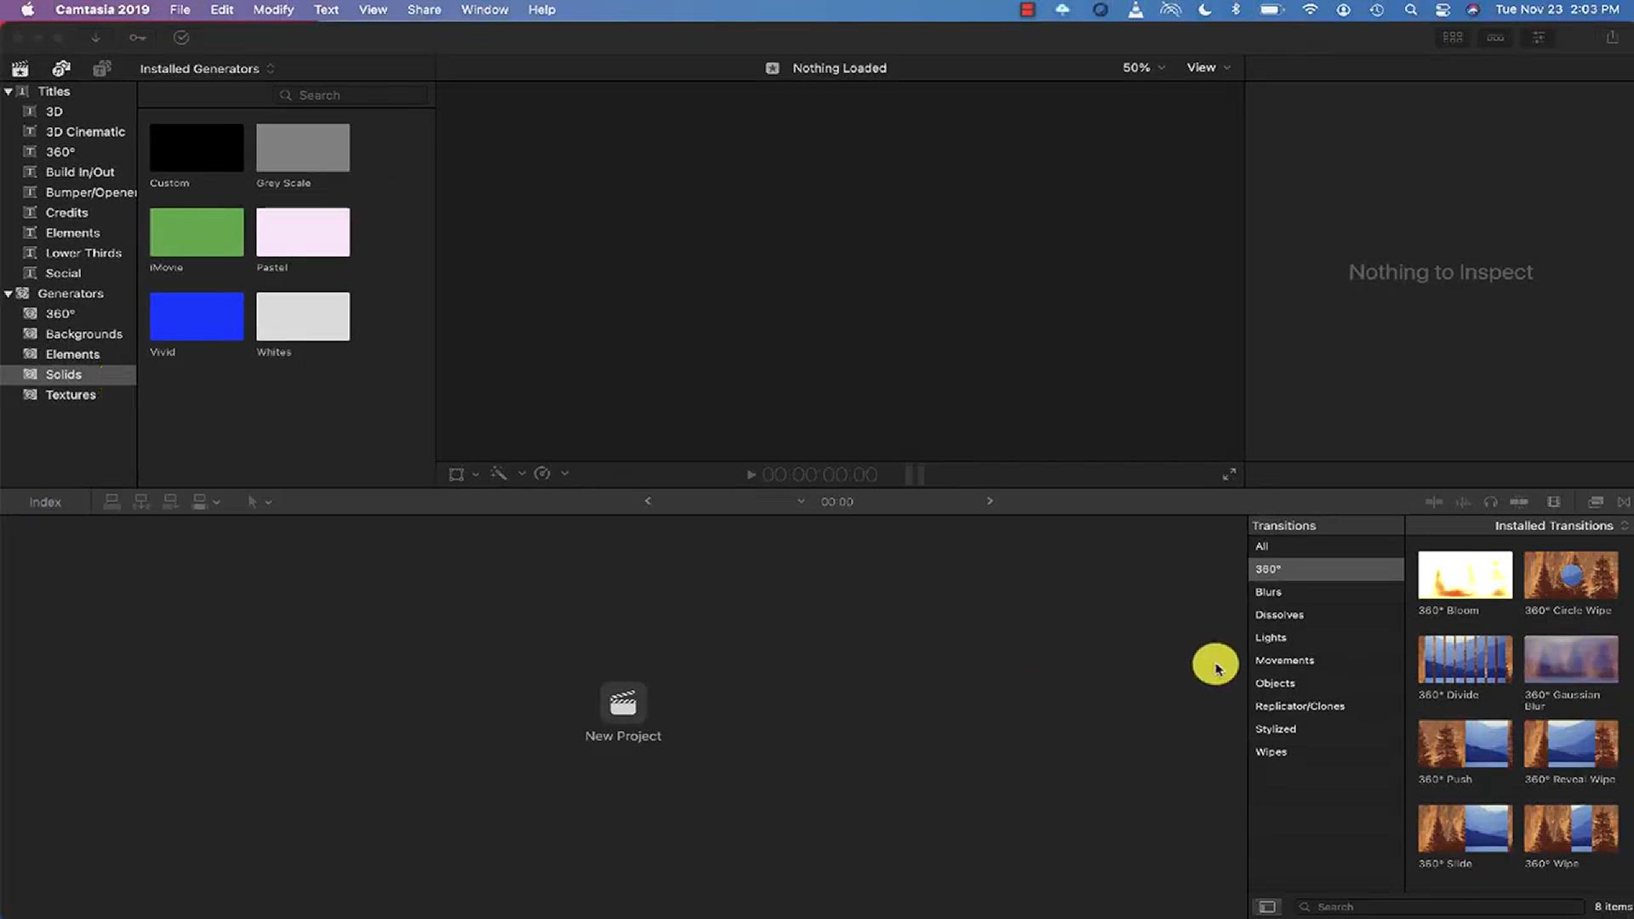This screenshot has height=919, width=1634.
Task: Click the Spotlight search icon in menu bar
Action: [x=1410, y=9]
